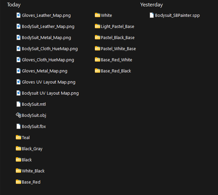Select Gloves UV Layout Map.png

pos(46,82)
